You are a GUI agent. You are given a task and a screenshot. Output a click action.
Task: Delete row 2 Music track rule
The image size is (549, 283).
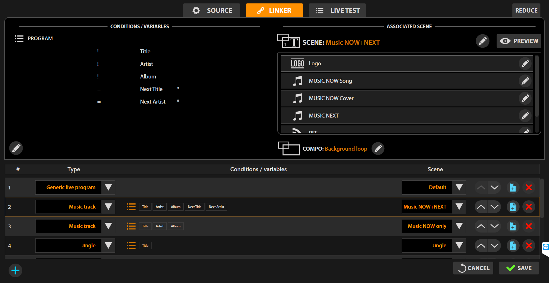coord(529,207)
